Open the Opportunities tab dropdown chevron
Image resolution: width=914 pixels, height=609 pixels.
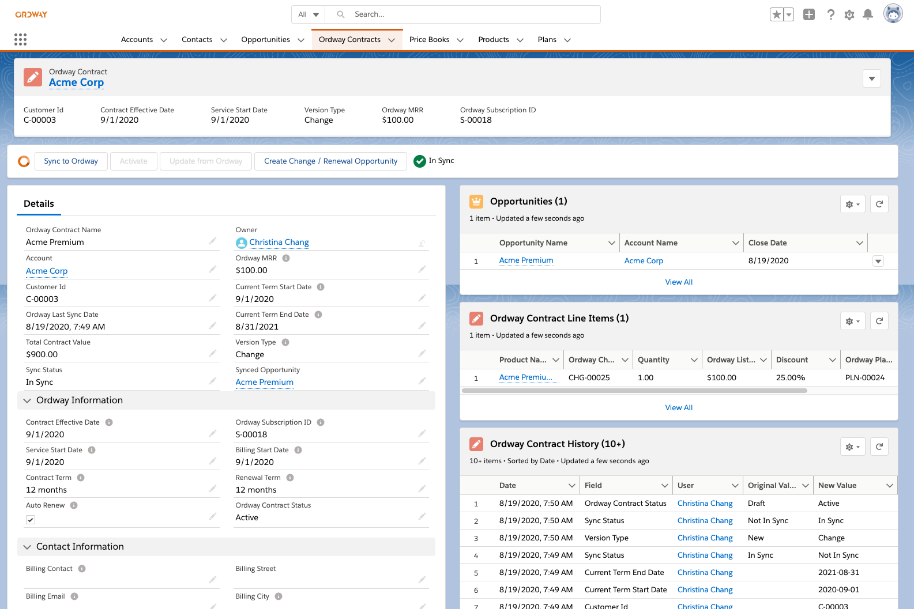pyautogui.click(x=301, y=40)
